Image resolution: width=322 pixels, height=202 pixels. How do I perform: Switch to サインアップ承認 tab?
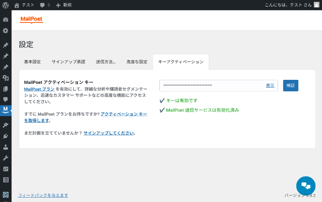[x=68, y=62]
